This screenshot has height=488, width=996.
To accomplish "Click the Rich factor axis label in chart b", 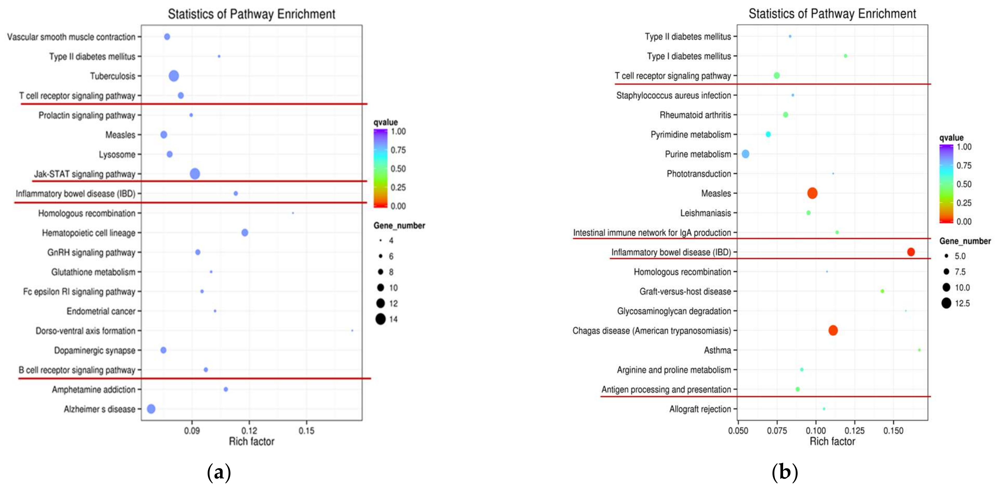I will [832, 441].
